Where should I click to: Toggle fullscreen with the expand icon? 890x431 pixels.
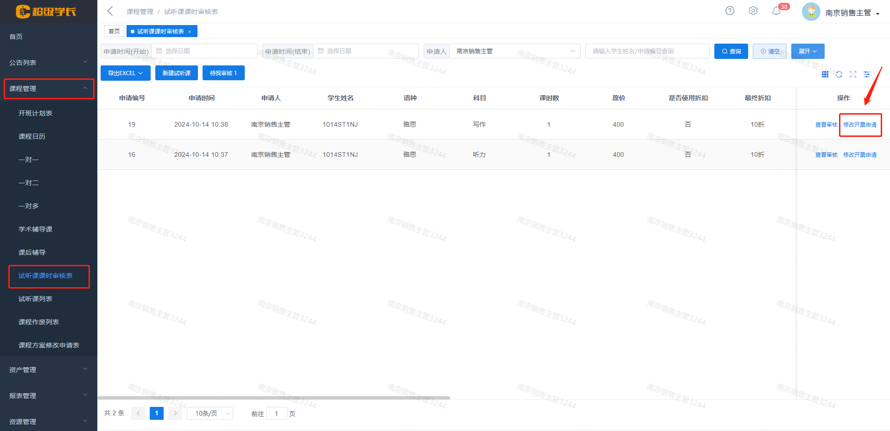(x=853, y=74)
